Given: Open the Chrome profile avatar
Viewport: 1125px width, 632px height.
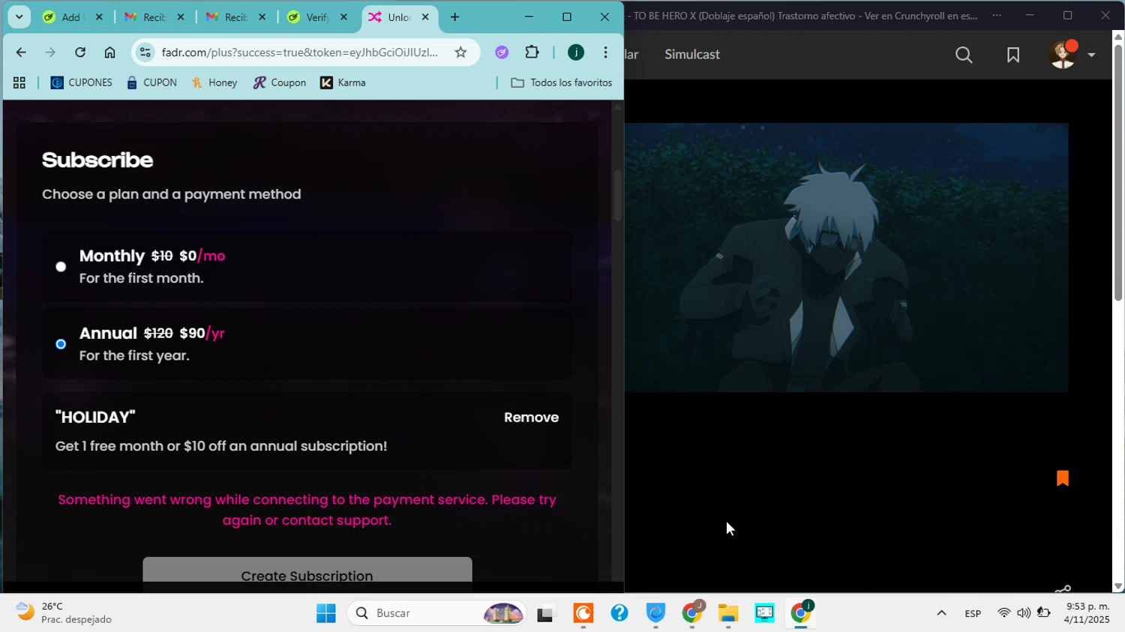Looking at the screenshot, I should tap(576, 52).
